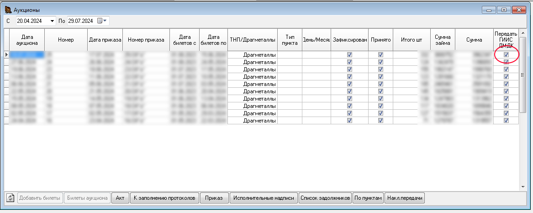Click the Приказ button
This screenshot has height=213, width=533.
click(x=214, y=198)
